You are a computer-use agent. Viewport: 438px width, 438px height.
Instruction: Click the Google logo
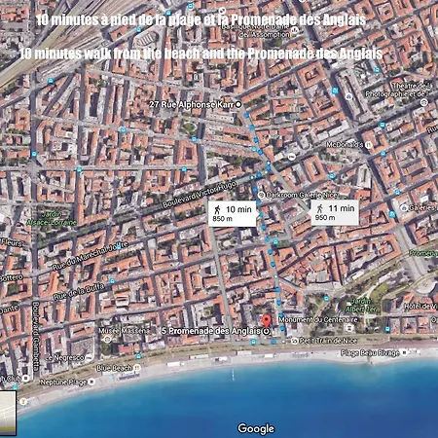click(256, 428)
